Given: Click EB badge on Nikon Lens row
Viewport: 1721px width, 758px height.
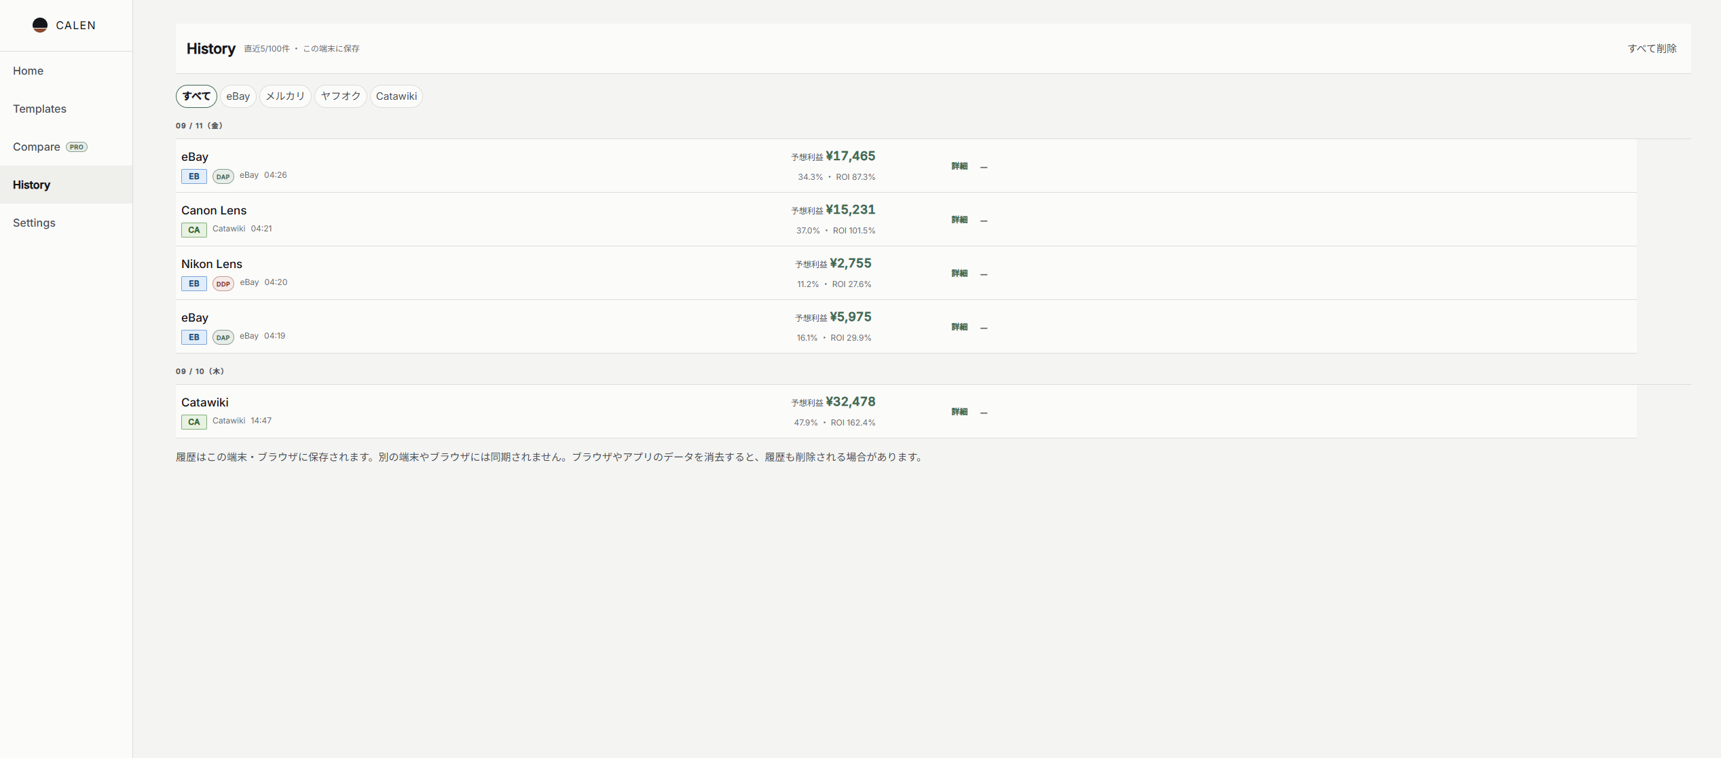Looking at the screenshot, I should tap(194, 284).
